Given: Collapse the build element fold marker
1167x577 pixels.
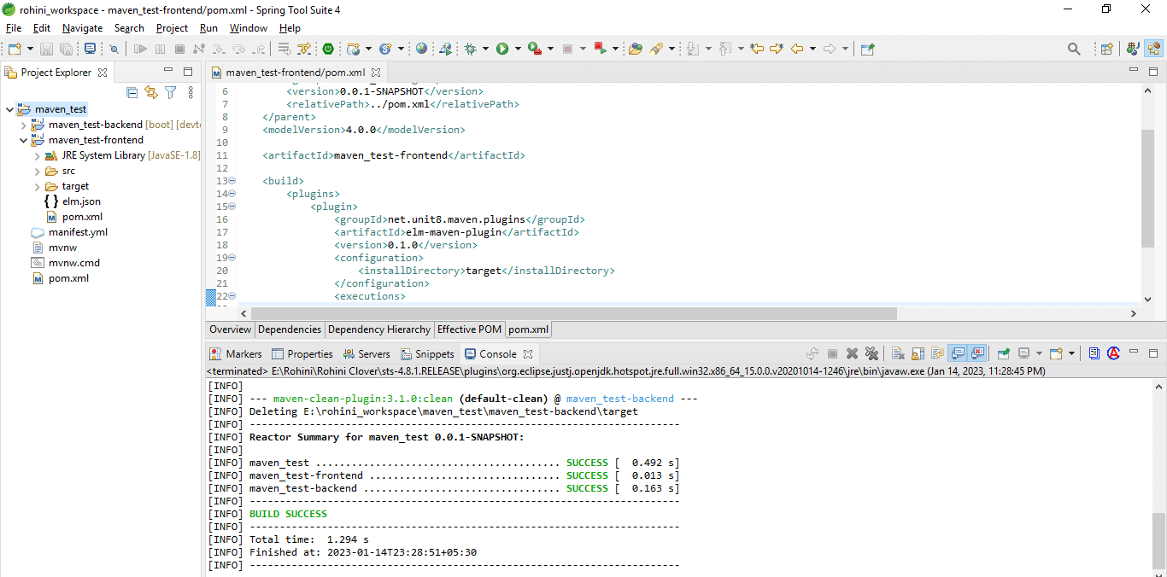Looking at the screenshot, I should point(232,181).
